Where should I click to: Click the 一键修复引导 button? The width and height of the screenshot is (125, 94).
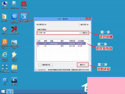click(x=45, y=65)
